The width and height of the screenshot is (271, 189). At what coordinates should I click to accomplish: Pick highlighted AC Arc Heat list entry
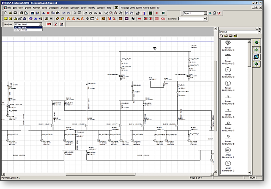click(x=28, y=27)
